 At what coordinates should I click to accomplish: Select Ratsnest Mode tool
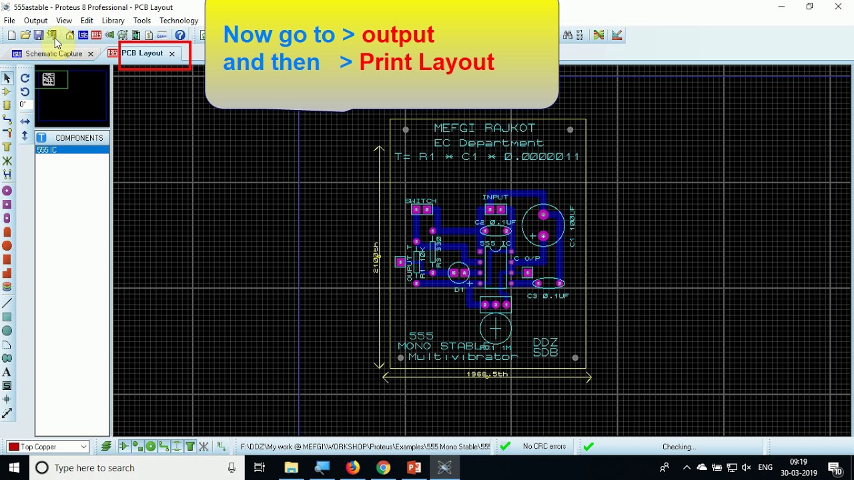click(7, 161)
